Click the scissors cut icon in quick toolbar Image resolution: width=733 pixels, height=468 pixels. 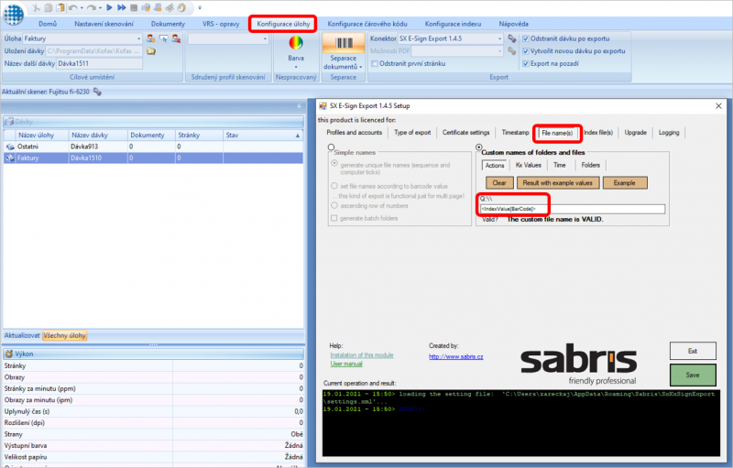36,7
